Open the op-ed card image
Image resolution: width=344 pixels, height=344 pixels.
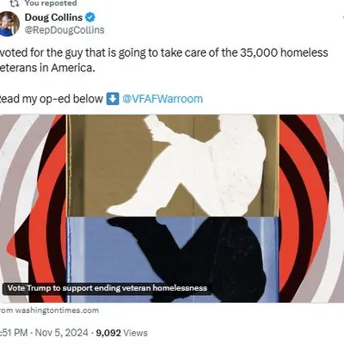pos(172,208)
